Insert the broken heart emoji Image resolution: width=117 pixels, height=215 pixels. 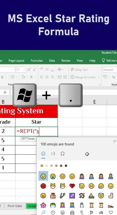pyautogui.click(x=72, y=186)
